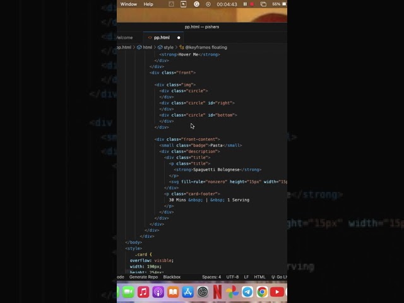Click the 30 Mins | 1 Serving line

(x=209, y=200)
